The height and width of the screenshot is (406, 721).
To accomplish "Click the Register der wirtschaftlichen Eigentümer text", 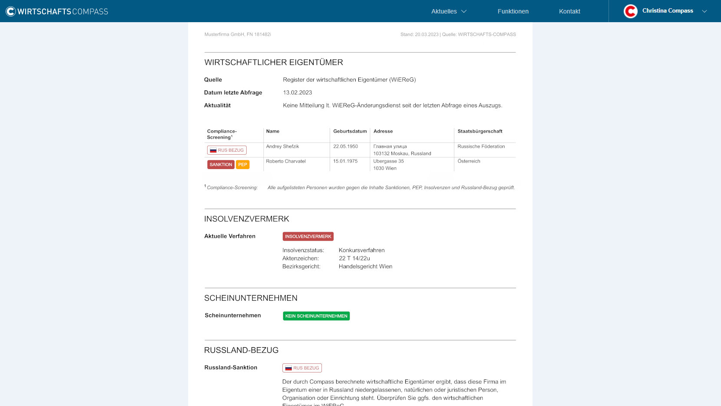I will click(349, 80).
